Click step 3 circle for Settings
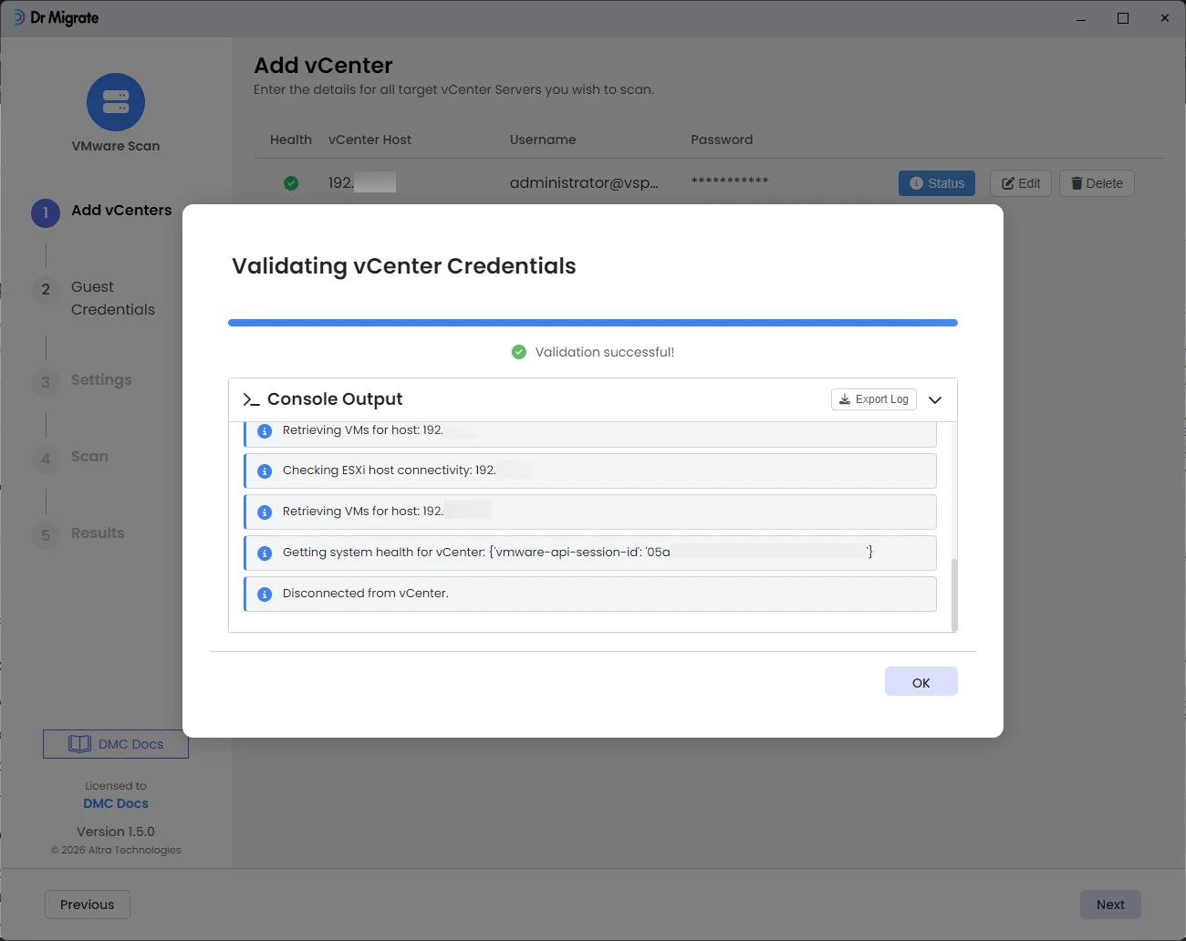1186x941 pixels. coord(46,382)
